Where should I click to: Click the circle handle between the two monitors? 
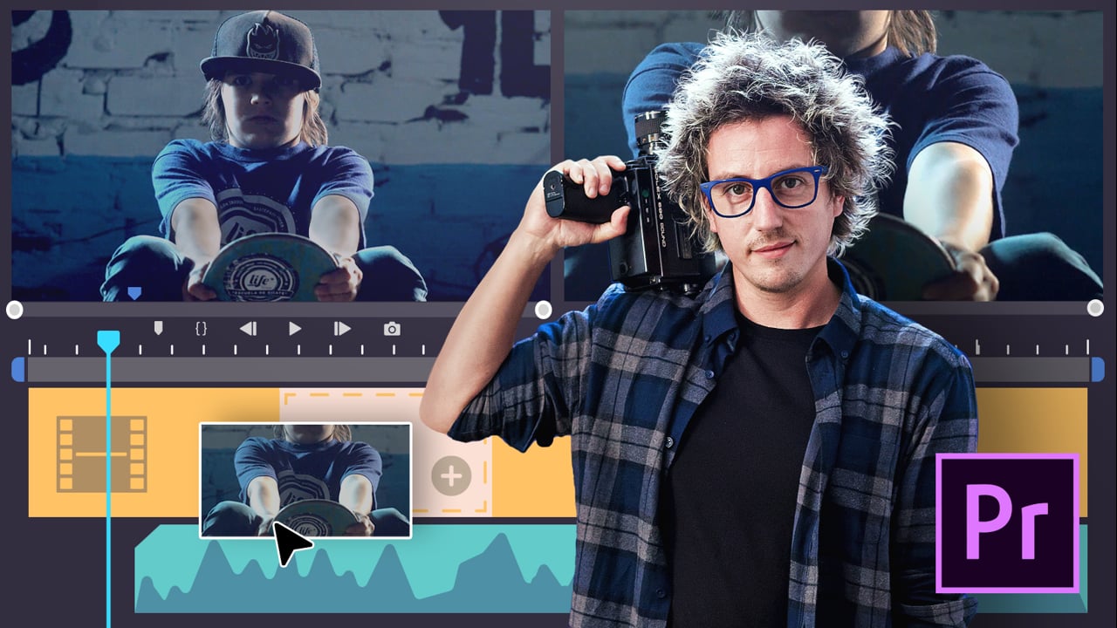point(543,309)
